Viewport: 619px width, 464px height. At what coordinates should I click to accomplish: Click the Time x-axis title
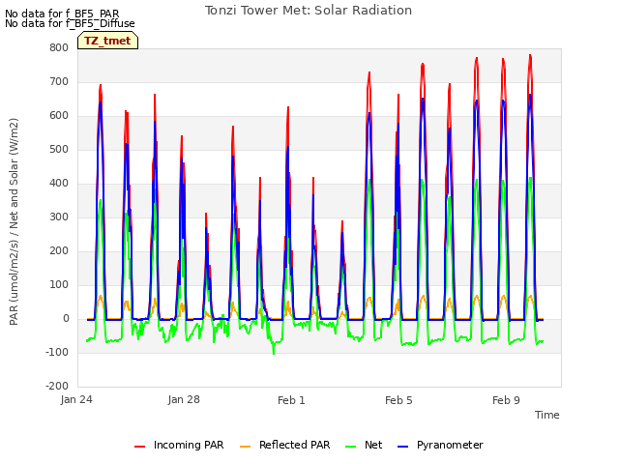coord(547,415)
